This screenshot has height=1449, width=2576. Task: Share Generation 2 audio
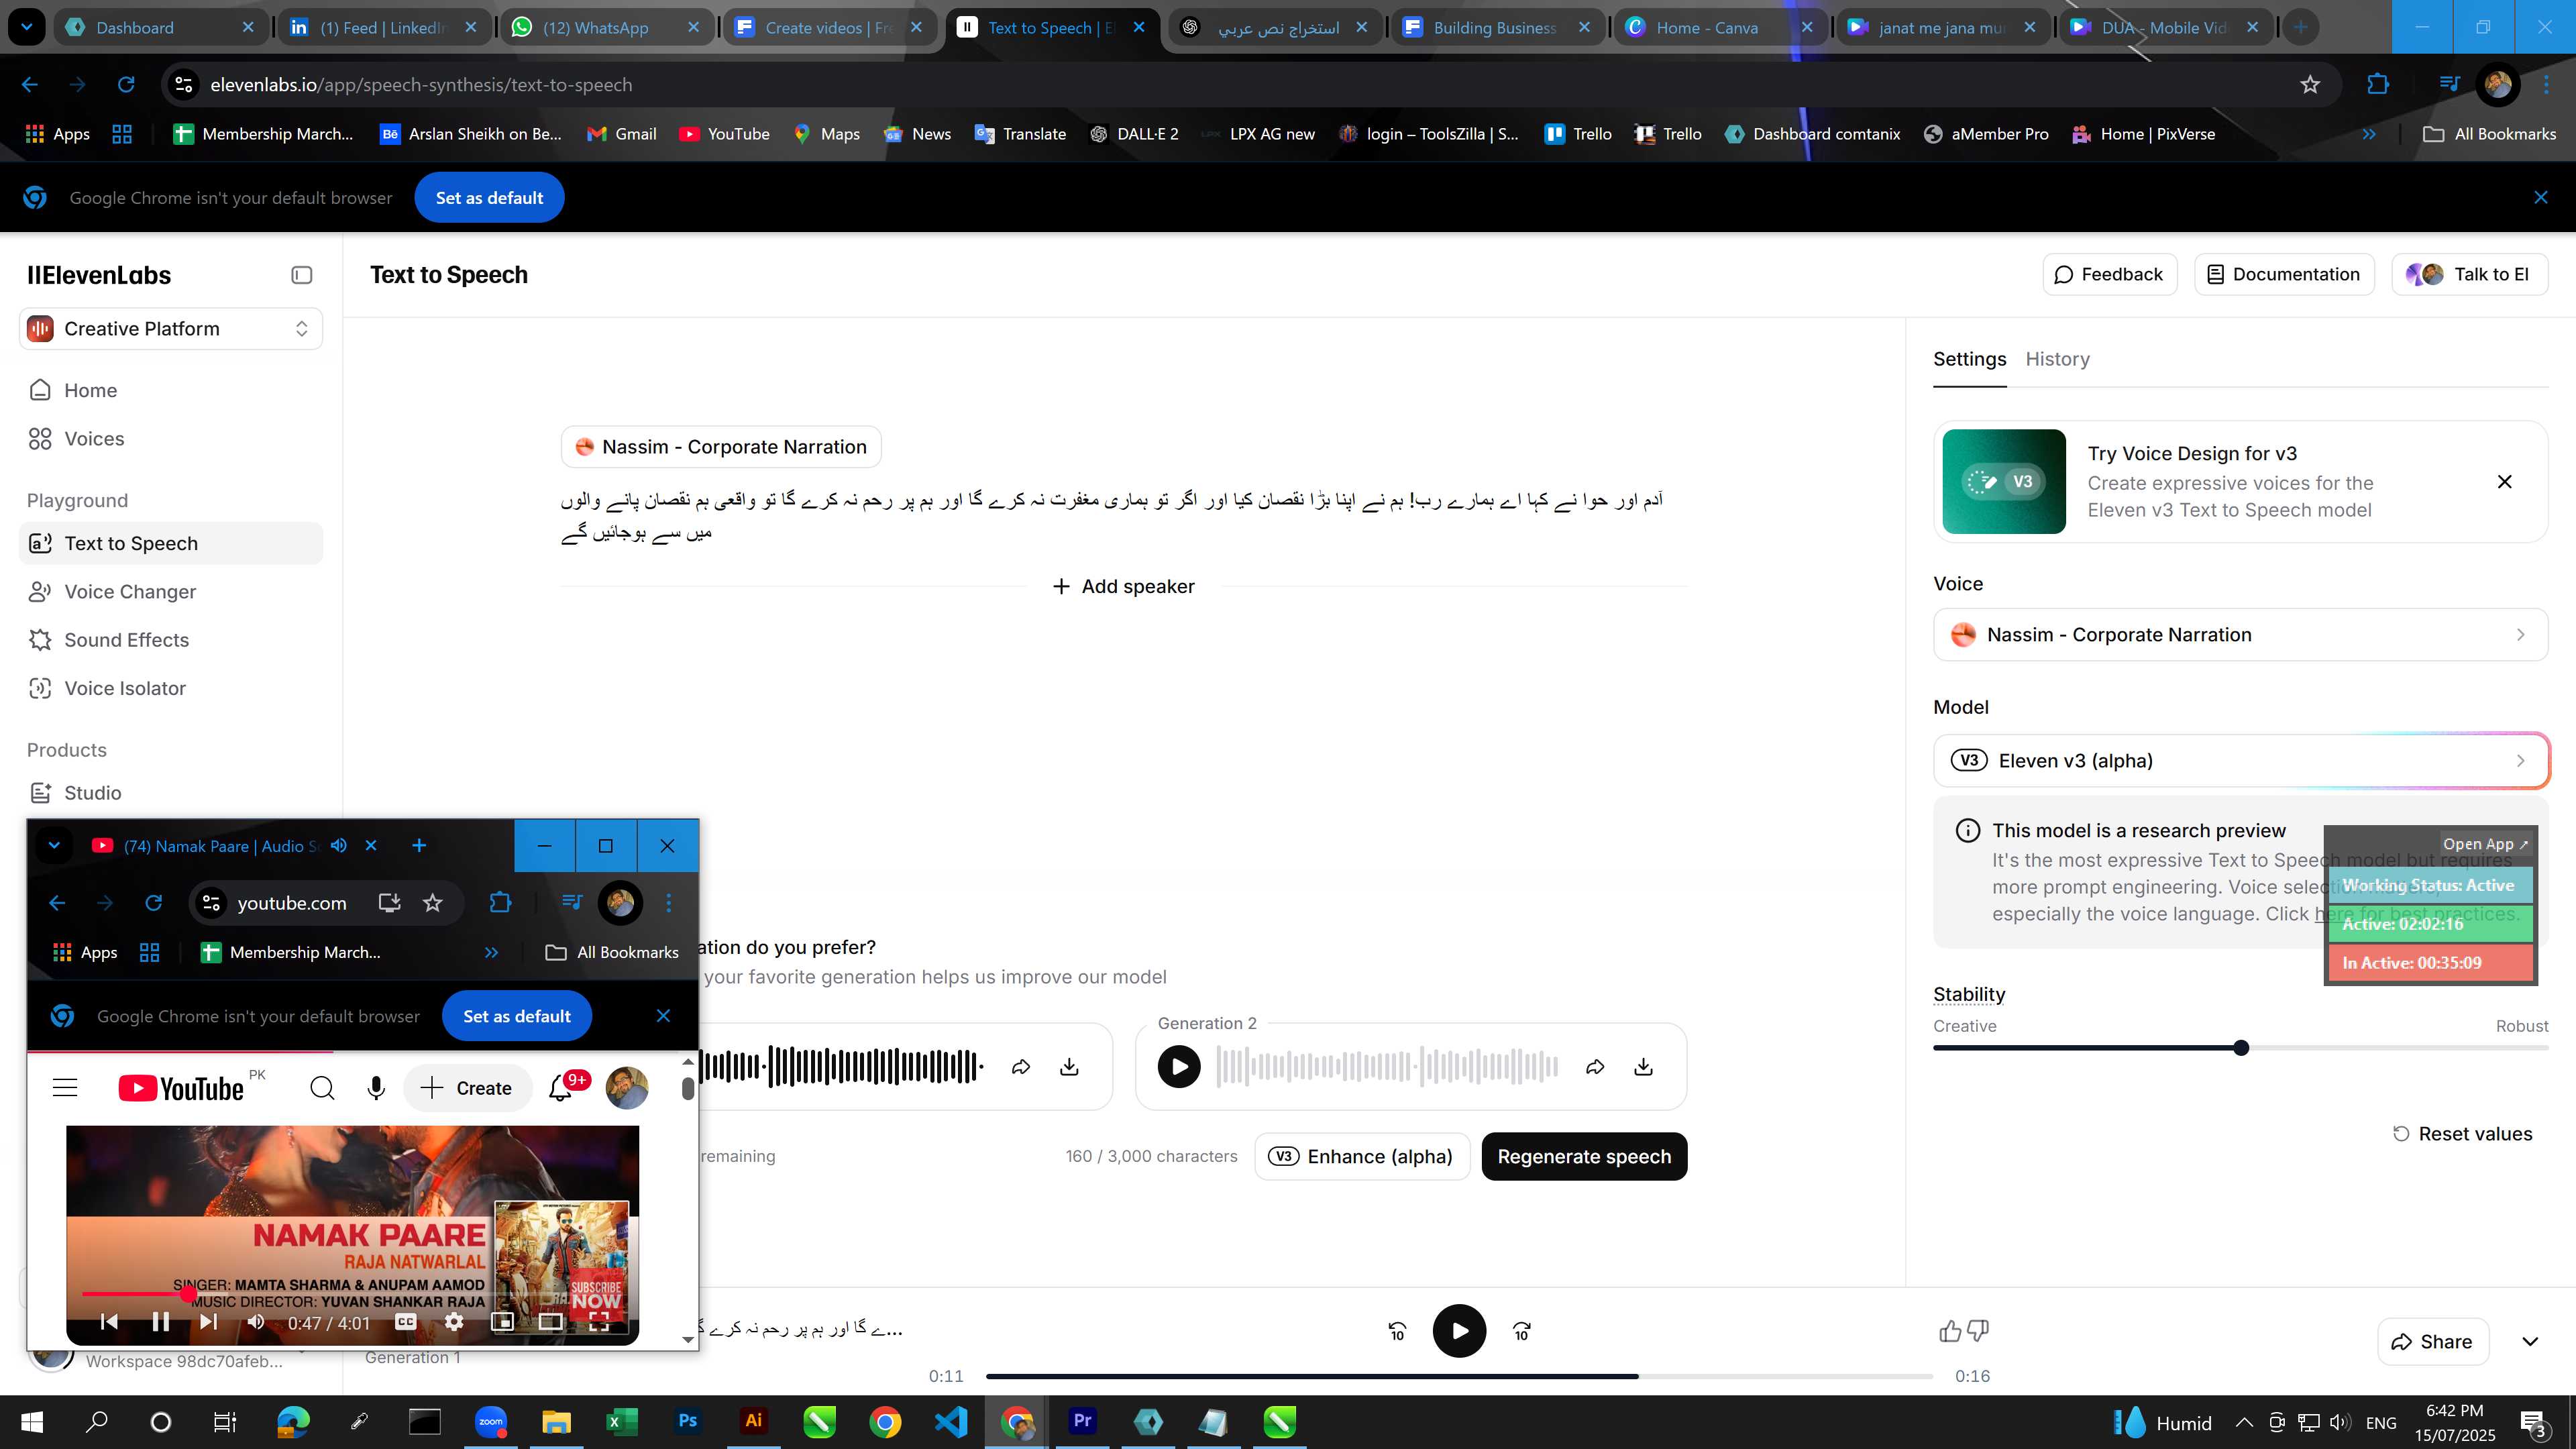click(x=1595, y=1067)
